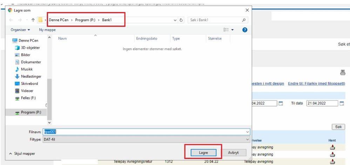The width and height of the screenshot is (350, 165).
Task: Click the Søk button on web page
Action: point(338,127)
